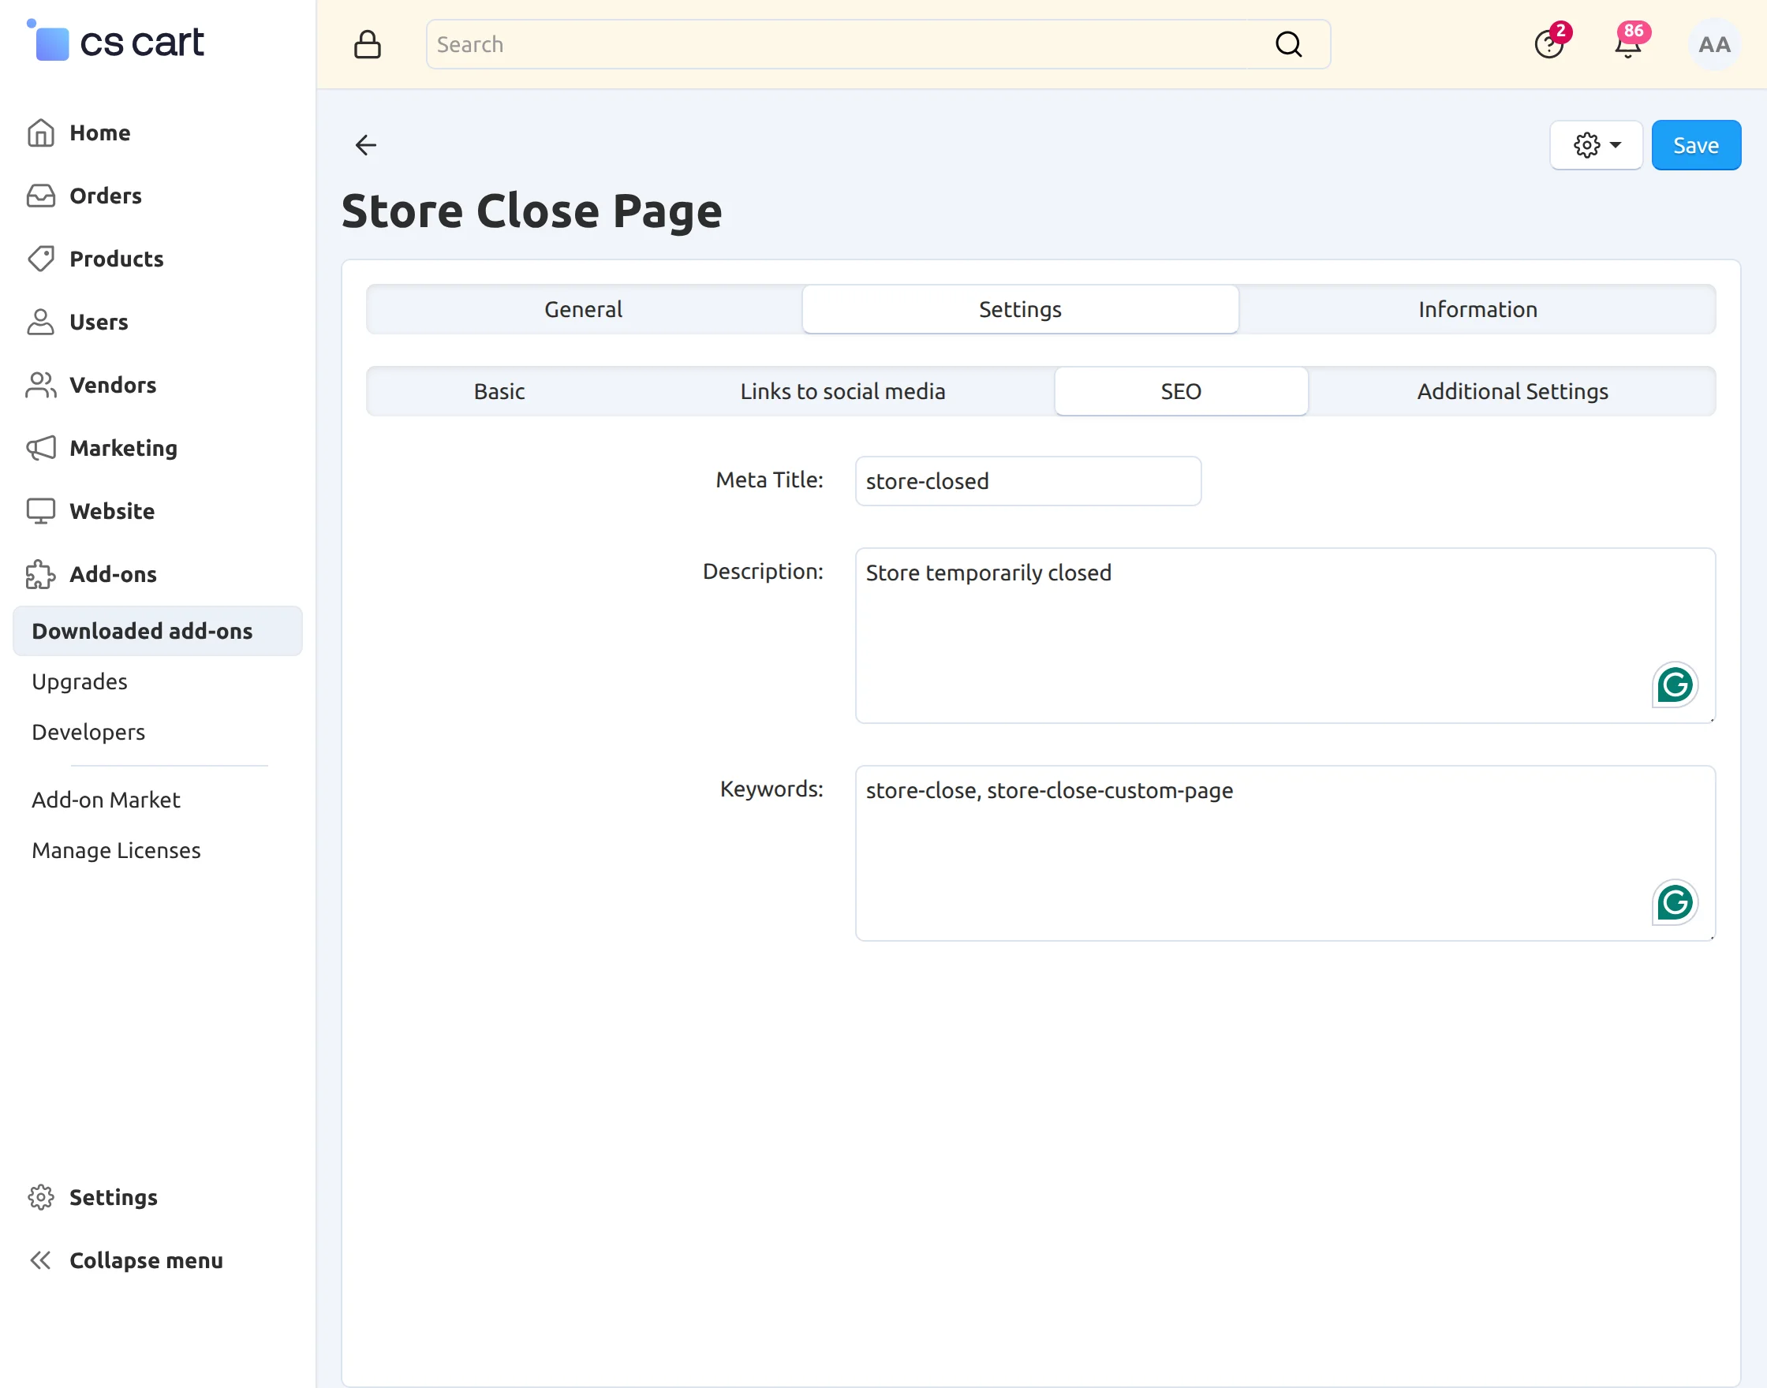Click the search magnifier icon
Image resolution: width=1767 pixels, height=1388 pixels.
(1288, 45)
